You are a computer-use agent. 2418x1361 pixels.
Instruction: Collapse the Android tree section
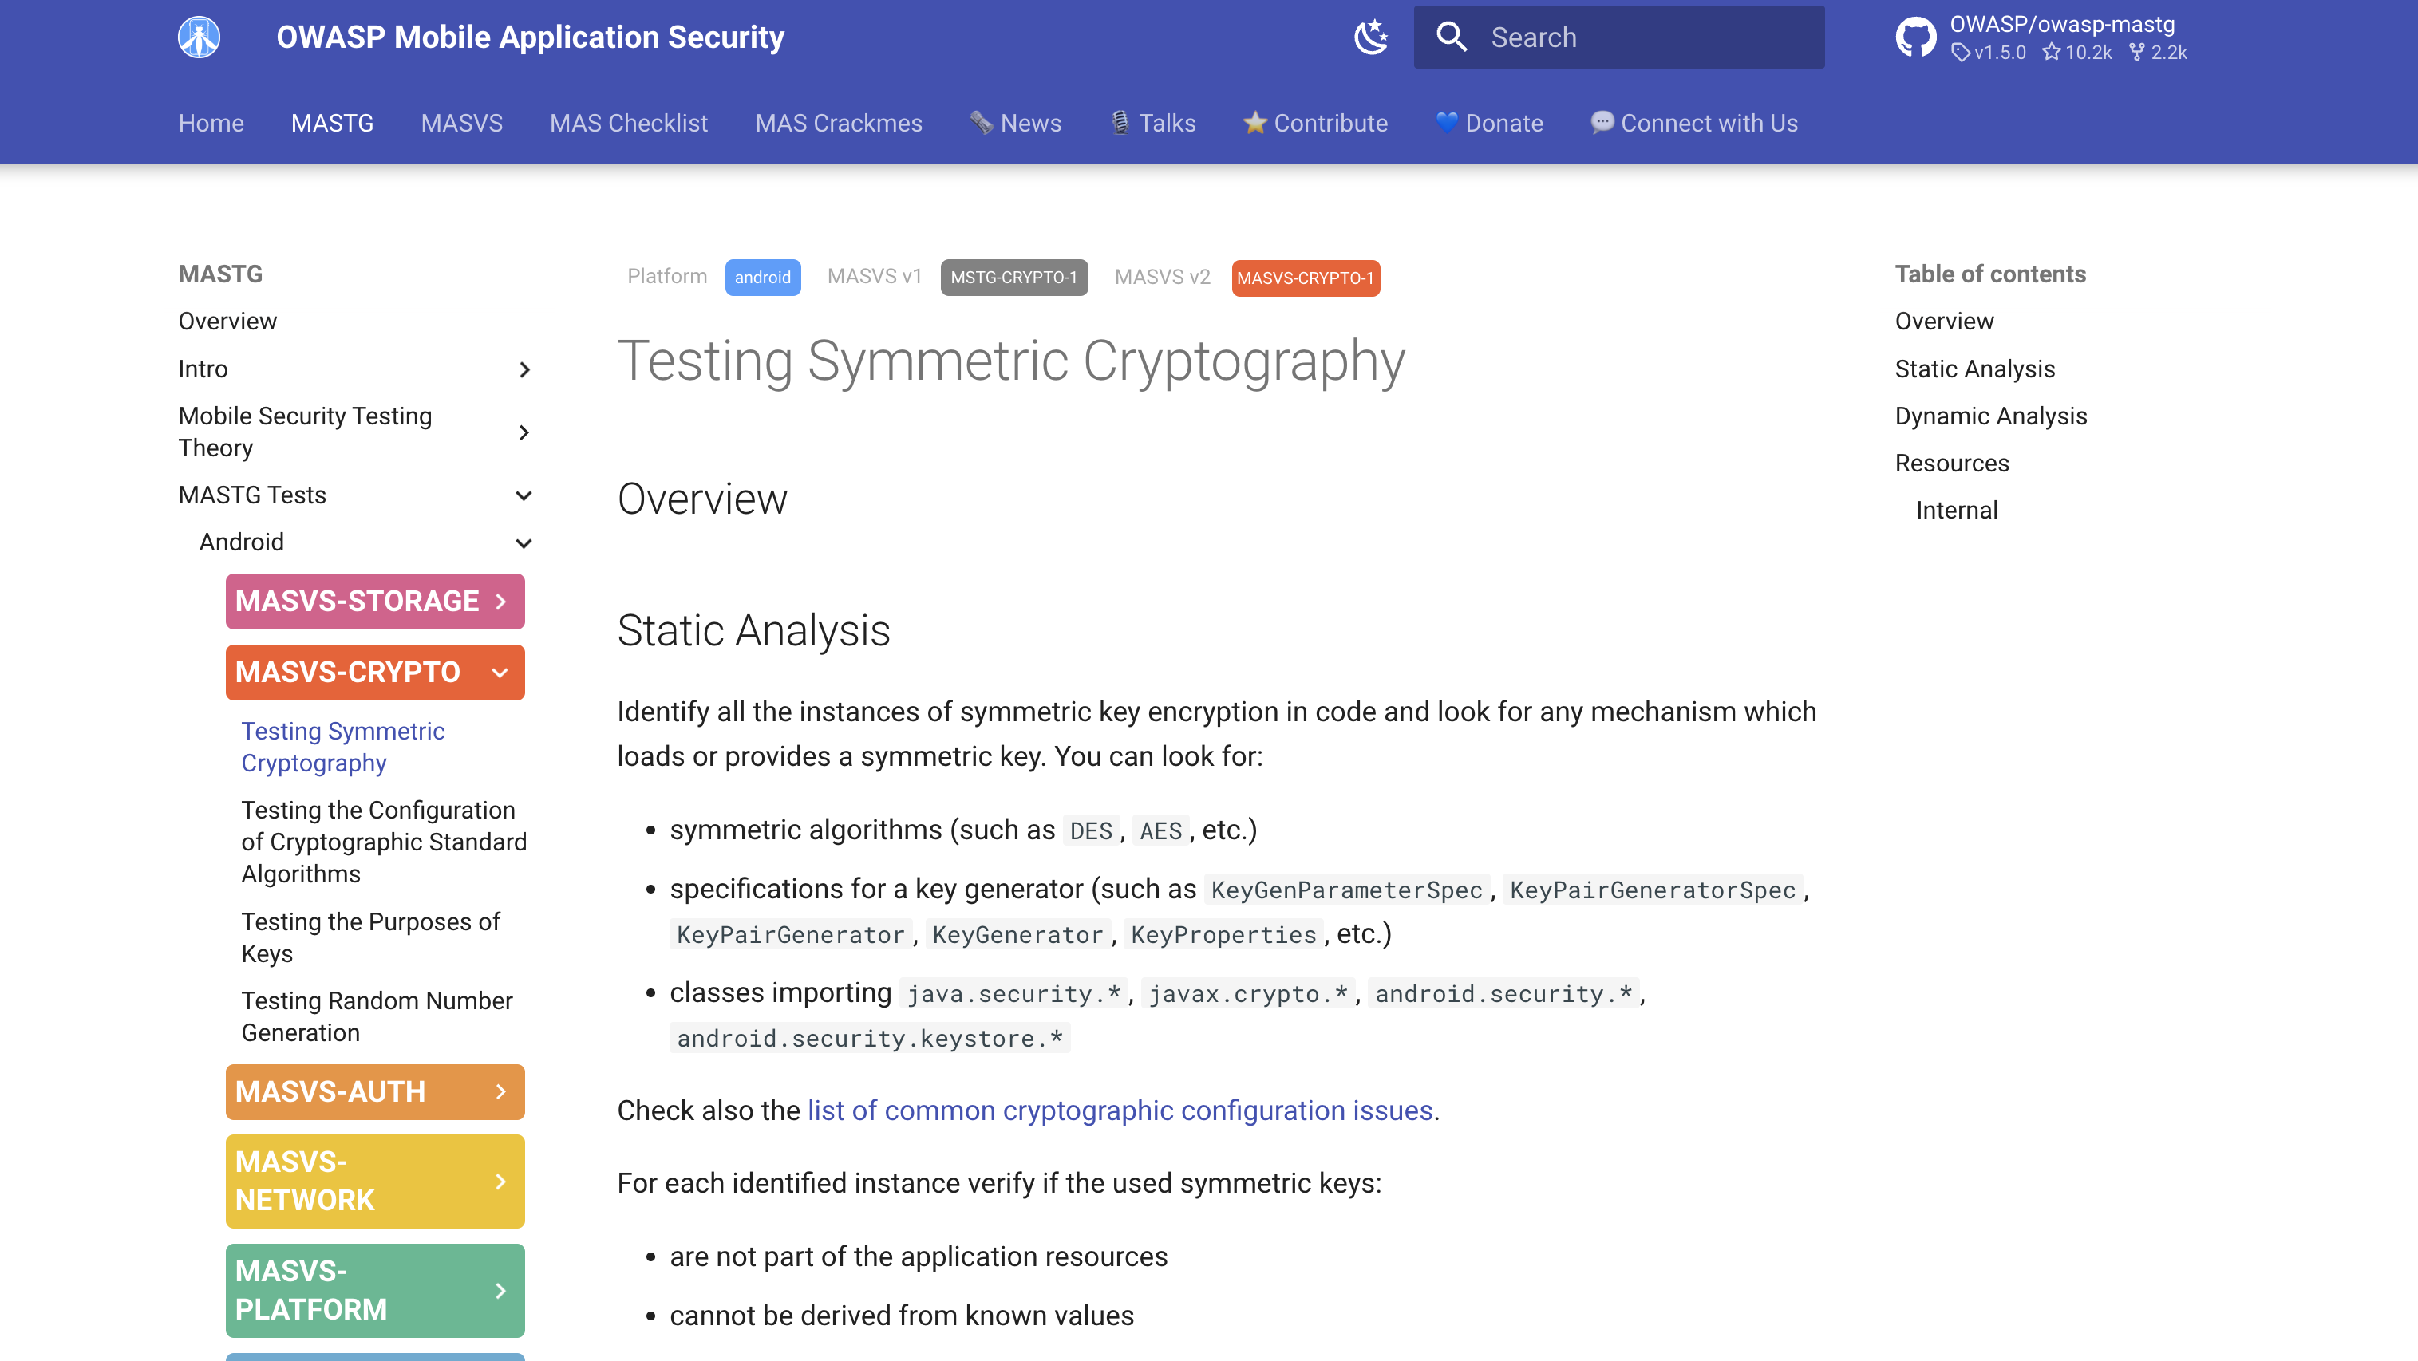[x=525, y=543]
